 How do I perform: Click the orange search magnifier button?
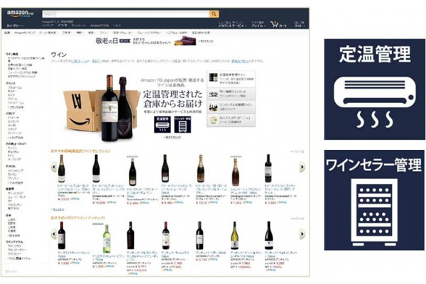(214, 14)
